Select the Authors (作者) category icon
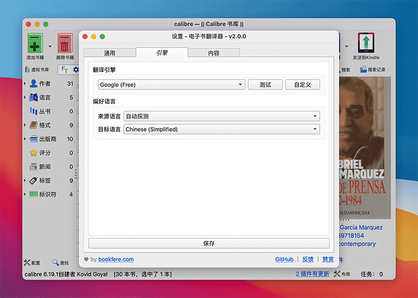 [x=34, y=83]
